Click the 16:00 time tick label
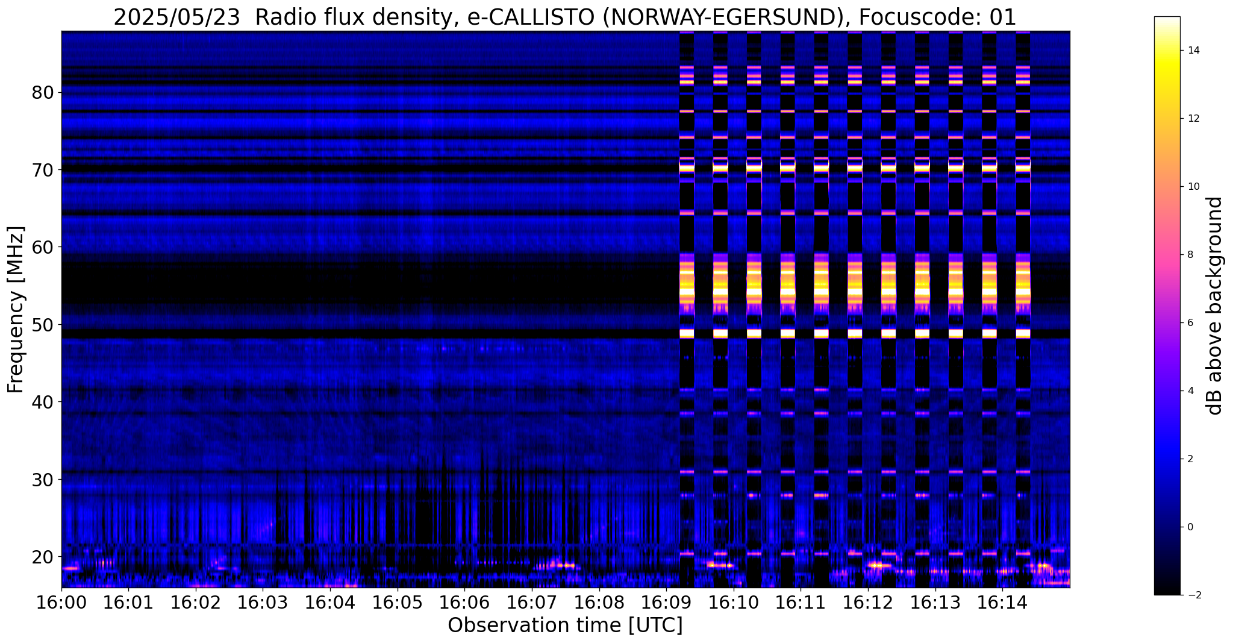Screen dimensions: 1233x643 [61, 603]
